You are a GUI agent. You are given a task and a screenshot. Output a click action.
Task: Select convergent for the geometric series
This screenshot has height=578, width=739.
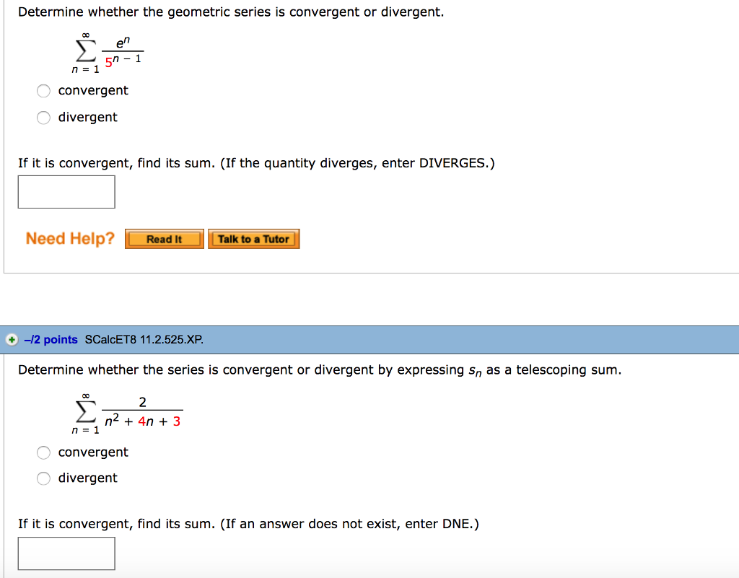point(43,90)
